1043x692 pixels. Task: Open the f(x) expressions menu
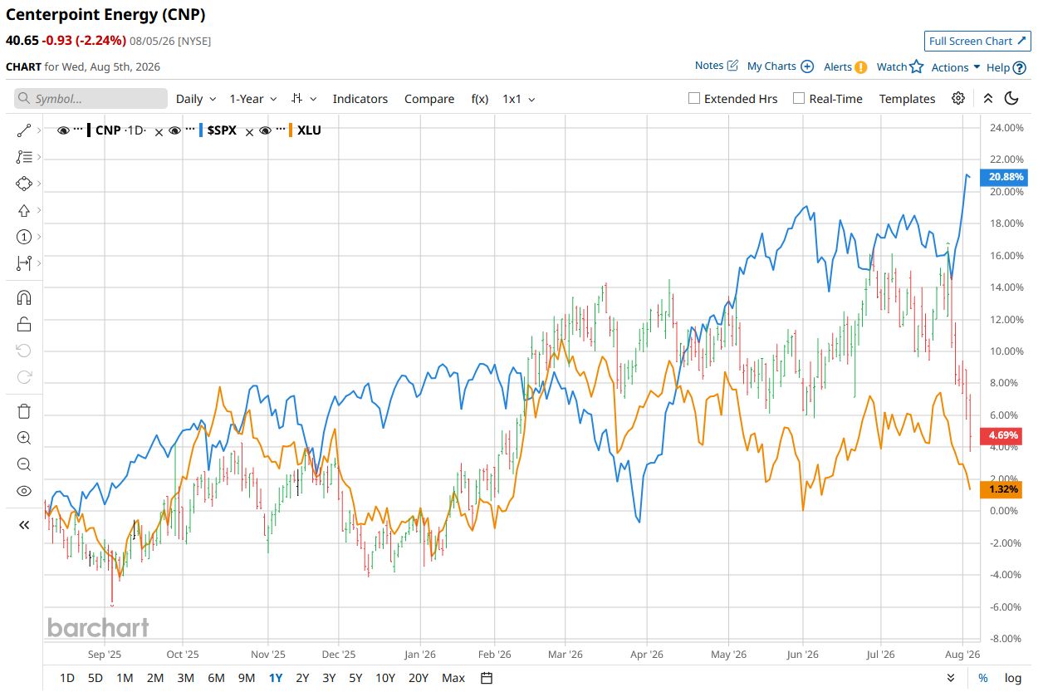pyautogui.click(x=480, y=99)
